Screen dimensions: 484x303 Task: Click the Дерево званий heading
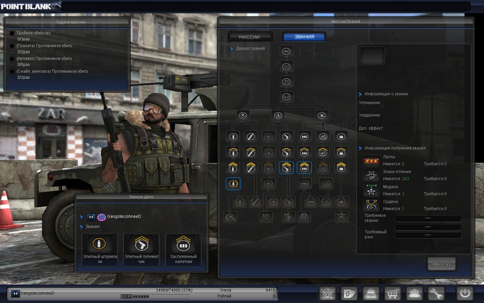[x=250, y=48]
